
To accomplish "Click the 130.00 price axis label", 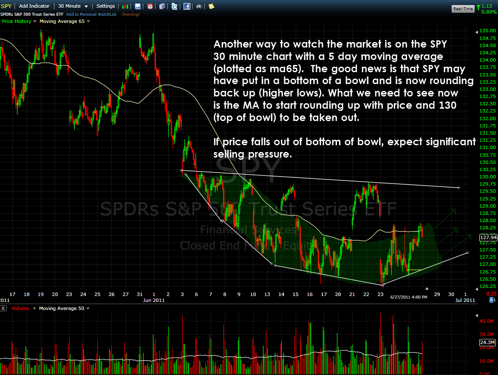I will tap(487, 177).
